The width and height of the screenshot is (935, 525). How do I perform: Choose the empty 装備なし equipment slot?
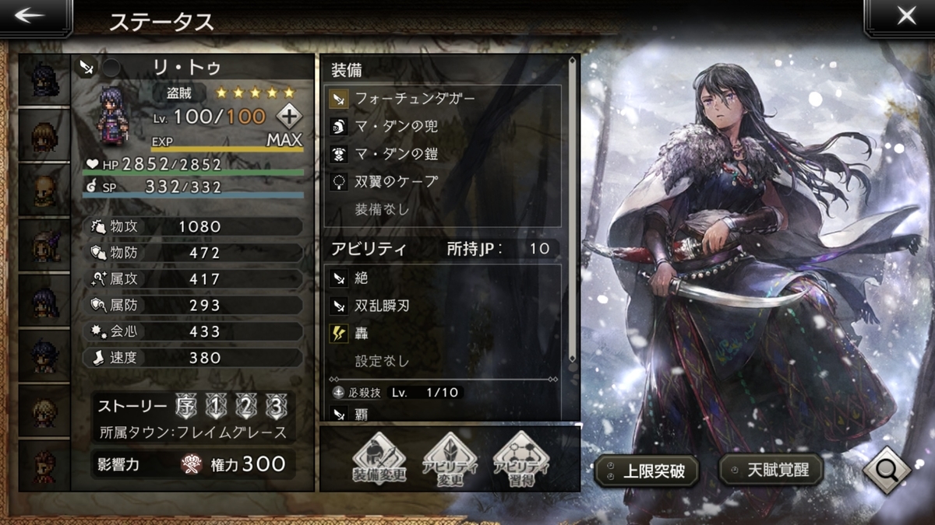click(x=443, y=209)
